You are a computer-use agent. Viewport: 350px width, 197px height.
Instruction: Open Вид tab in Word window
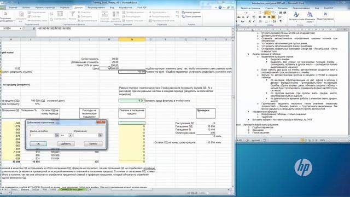click(x=317, y=8)
